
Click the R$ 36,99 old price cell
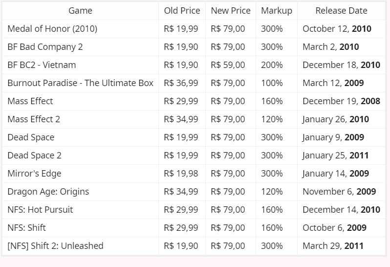click(181, 83)
